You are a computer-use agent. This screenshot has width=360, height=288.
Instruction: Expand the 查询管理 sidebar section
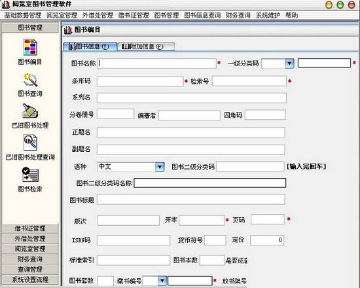pyautogui.click(x=30, y=270)
